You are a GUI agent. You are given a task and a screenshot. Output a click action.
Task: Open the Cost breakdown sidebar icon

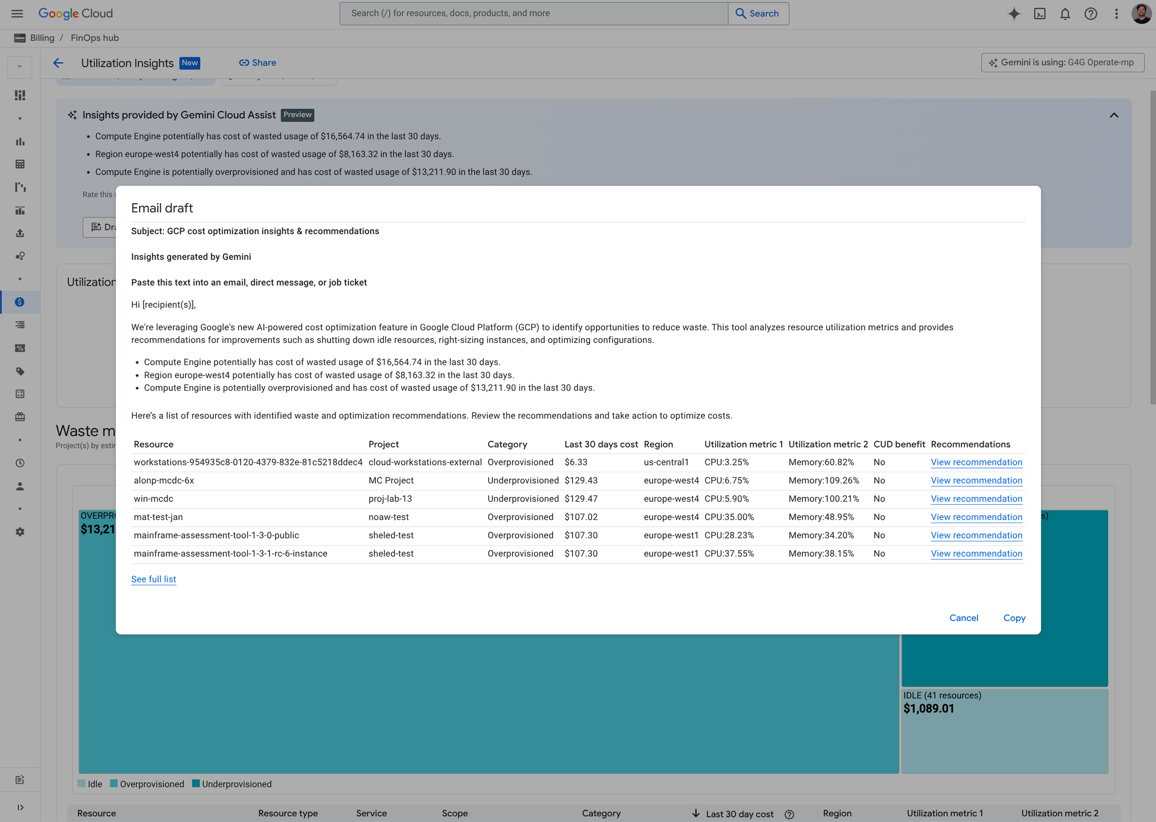(20, 188)
